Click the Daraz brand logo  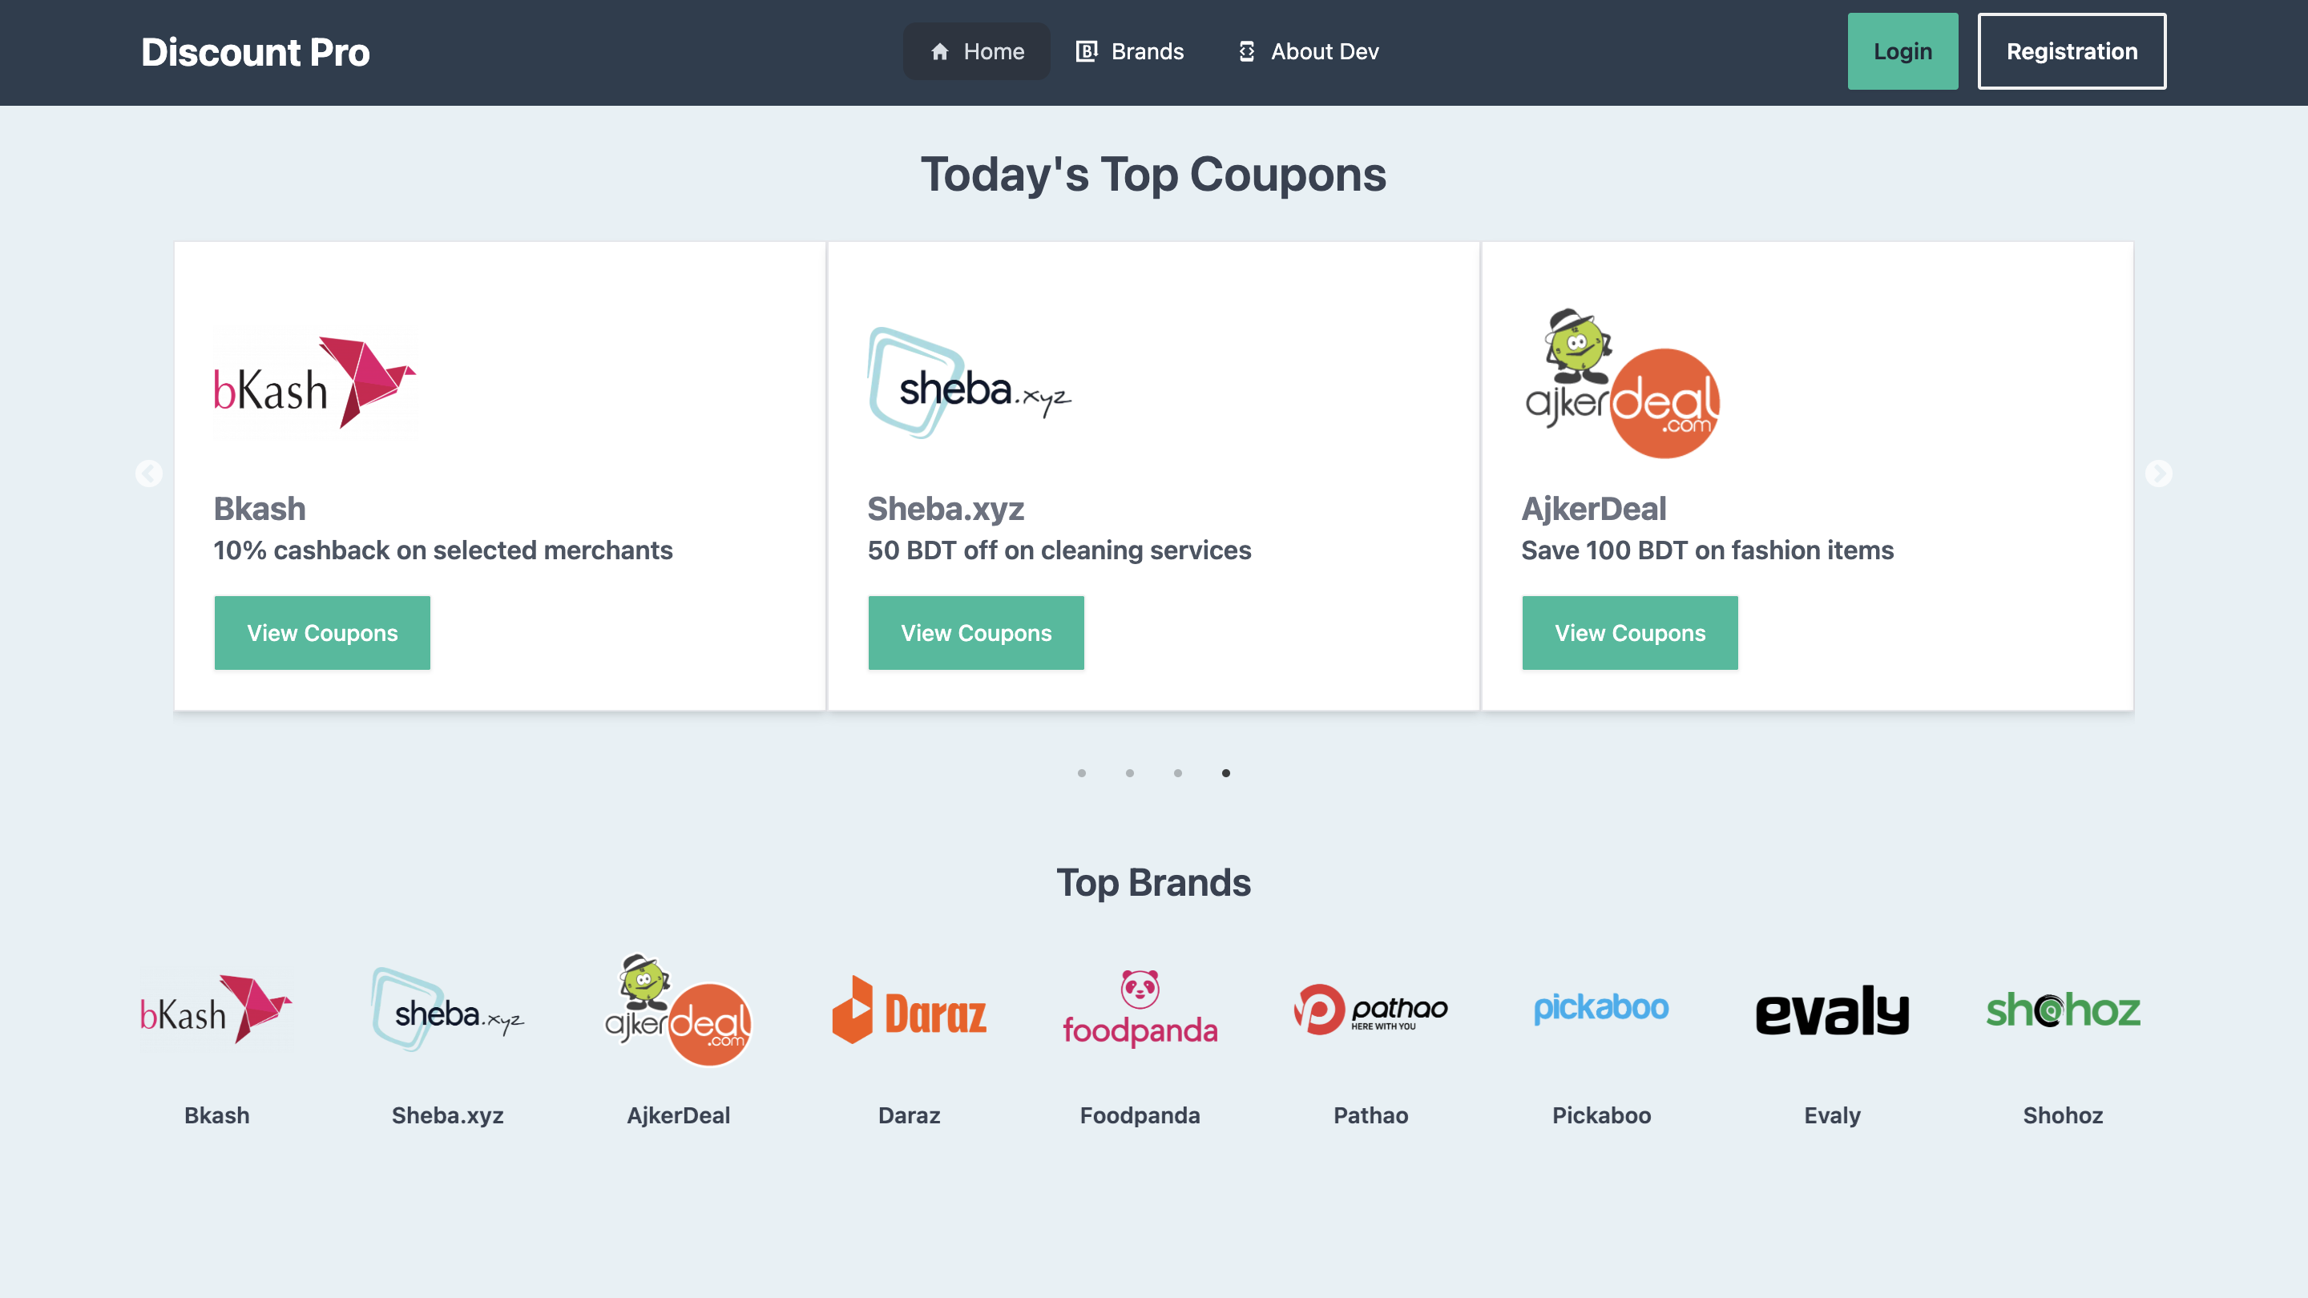[910, 1010]
